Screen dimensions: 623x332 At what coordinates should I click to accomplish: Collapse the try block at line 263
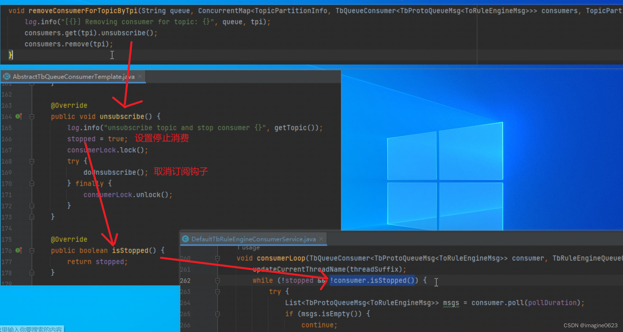coord(217,292)
